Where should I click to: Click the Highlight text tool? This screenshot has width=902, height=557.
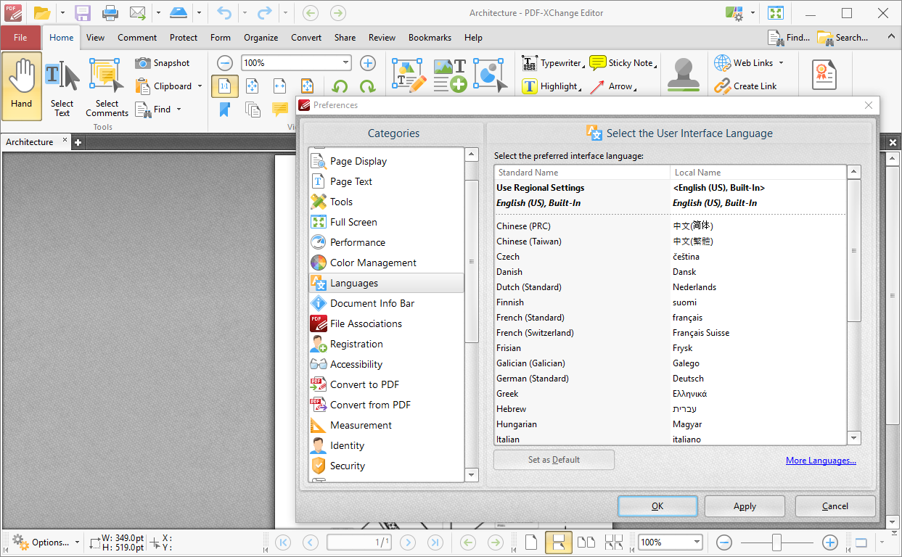(x=550, y=86)
